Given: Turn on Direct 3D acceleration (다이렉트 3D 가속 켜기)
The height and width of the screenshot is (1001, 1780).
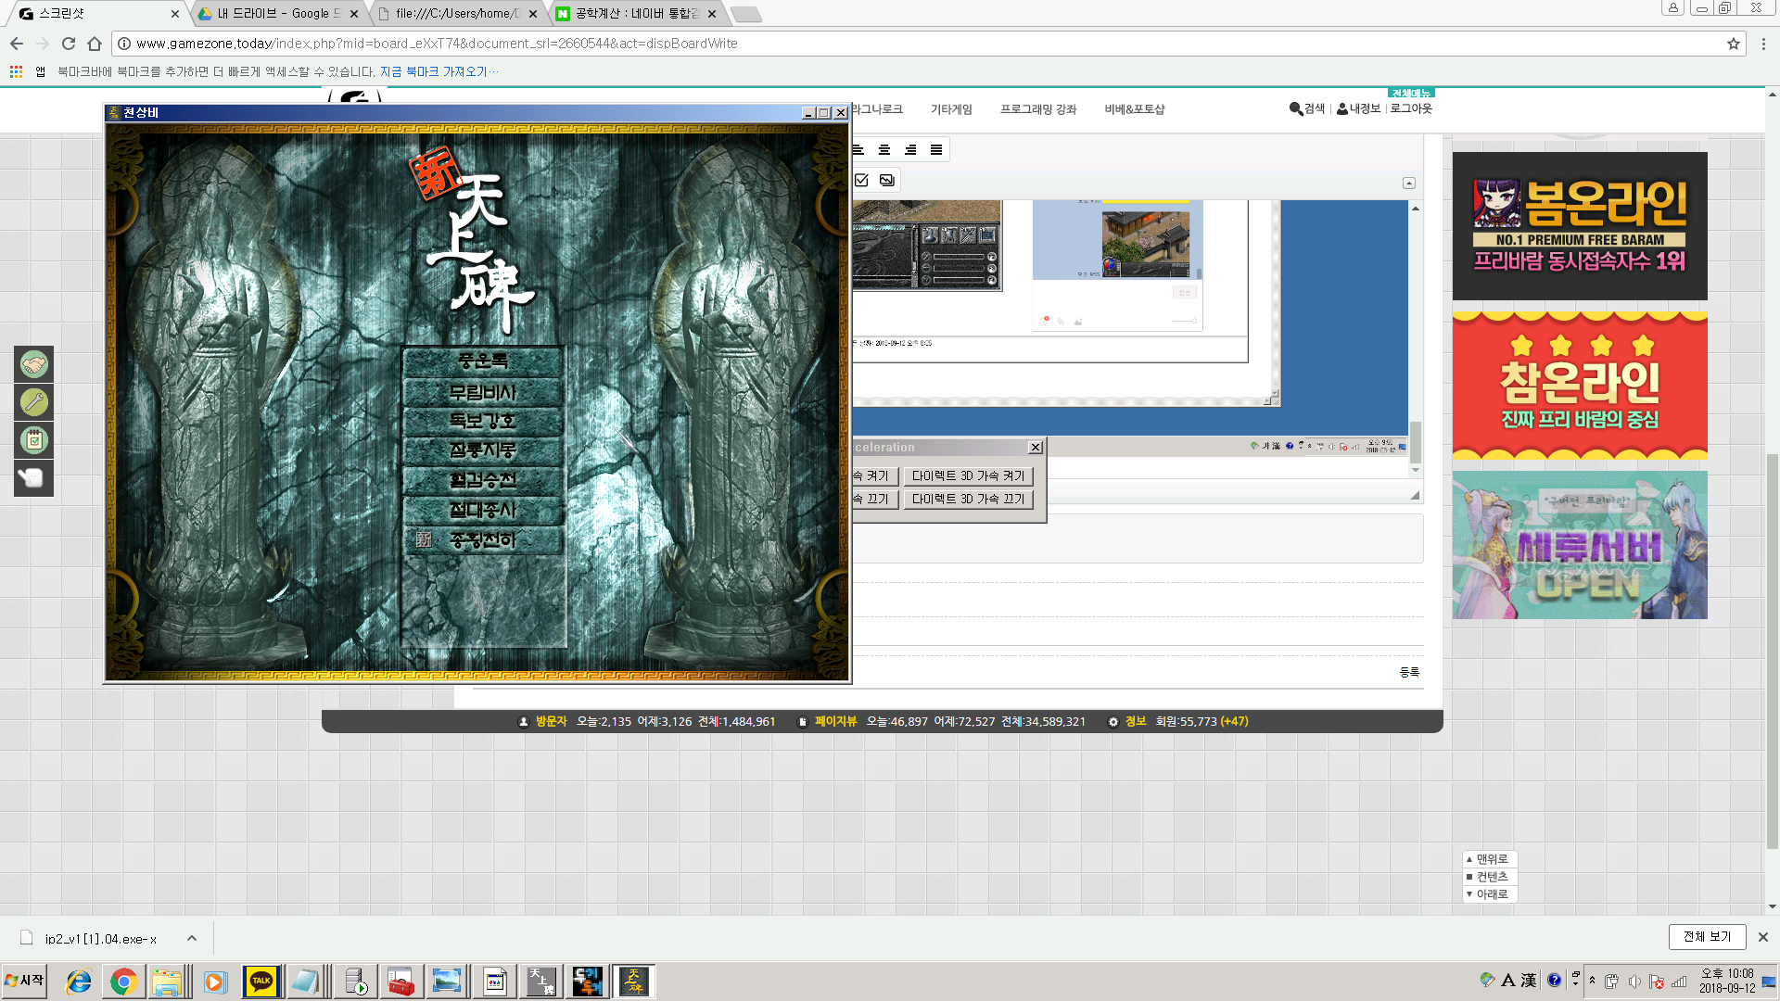Looking at the screenshot, I should [968, 475].
